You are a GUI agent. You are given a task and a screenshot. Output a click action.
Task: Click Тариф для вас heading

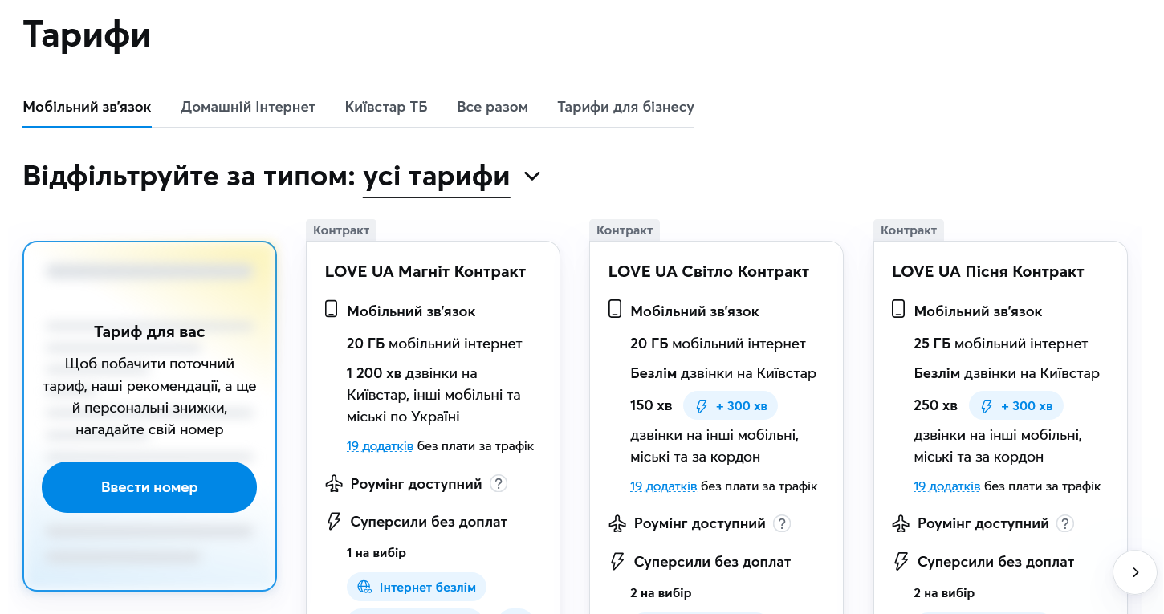(149, 332)
